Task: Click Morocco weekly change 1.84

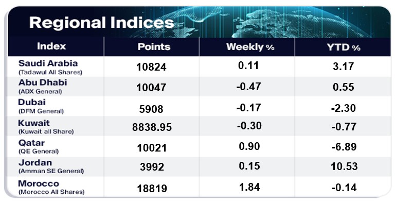Action: (x=248, y=187)
